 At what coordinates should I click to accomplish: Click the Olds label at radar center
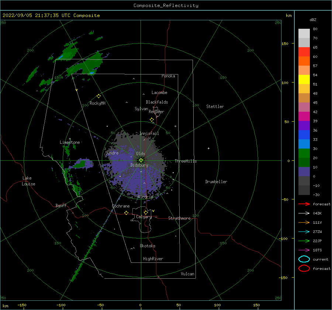tap(141, 154)
